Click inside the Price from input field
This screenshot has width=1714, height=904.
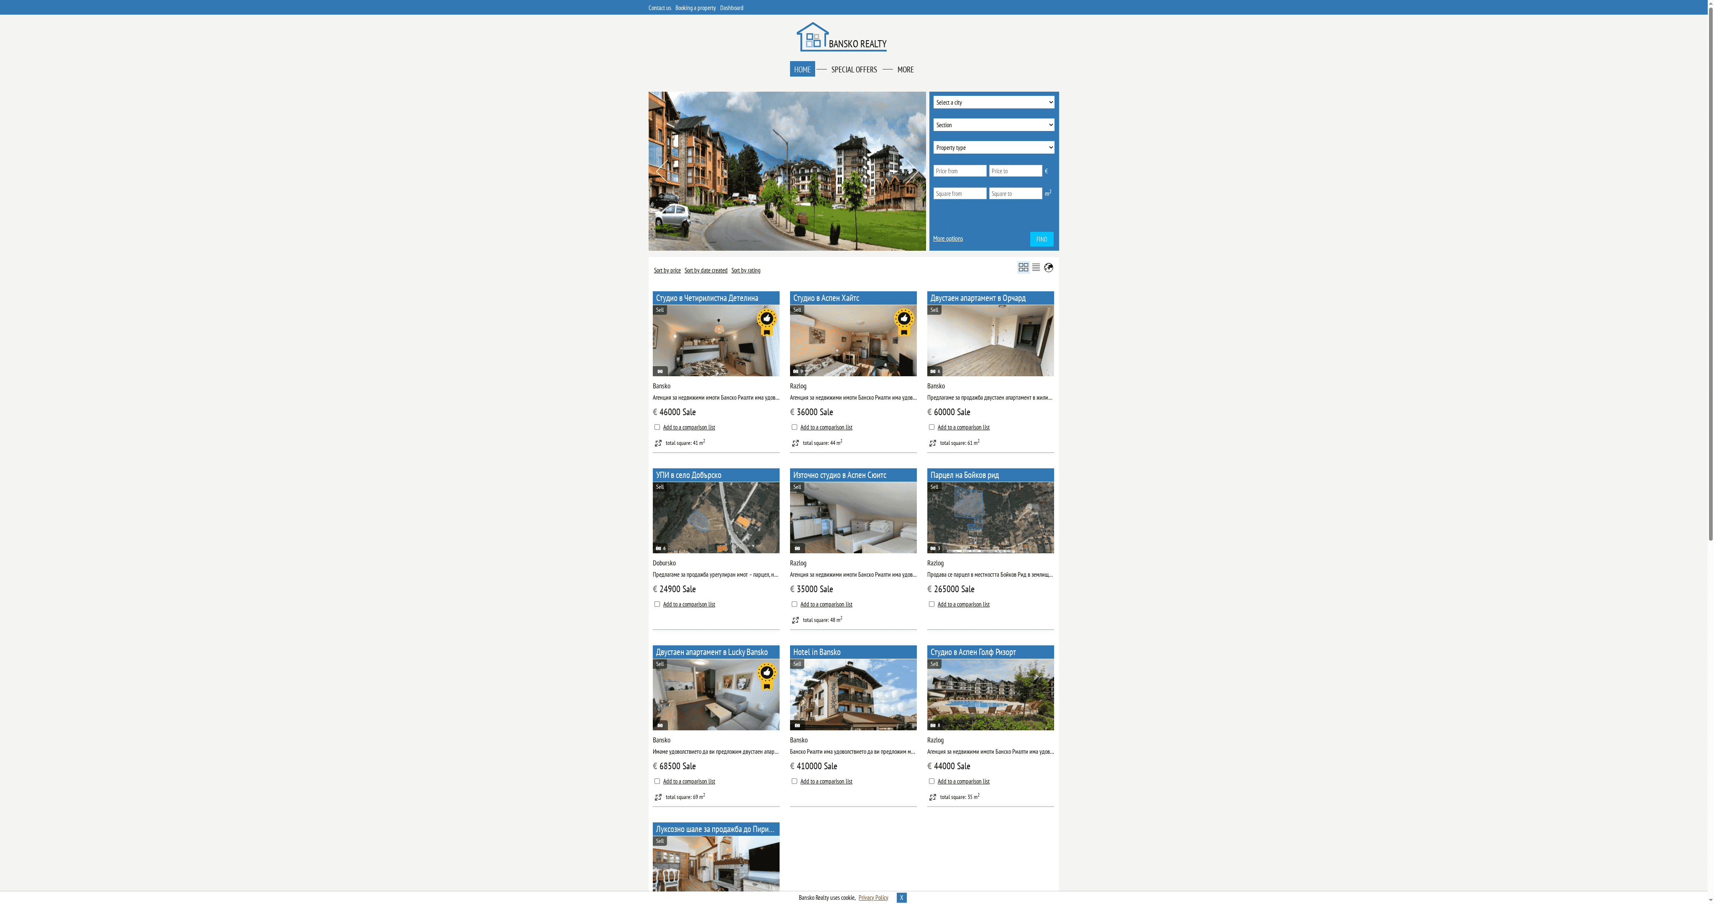[x=960, y=170]
